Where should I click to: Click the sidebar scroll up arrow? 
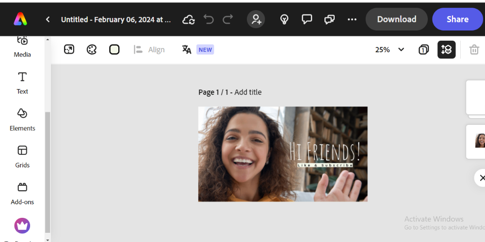[x=48, y=40]
